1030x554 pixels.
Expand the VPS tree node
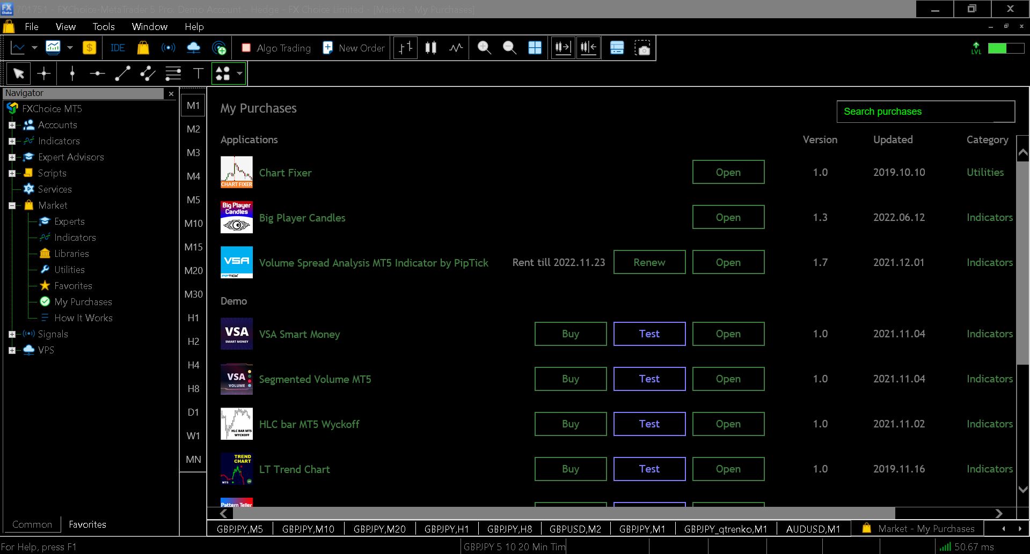tap(12, 350)
